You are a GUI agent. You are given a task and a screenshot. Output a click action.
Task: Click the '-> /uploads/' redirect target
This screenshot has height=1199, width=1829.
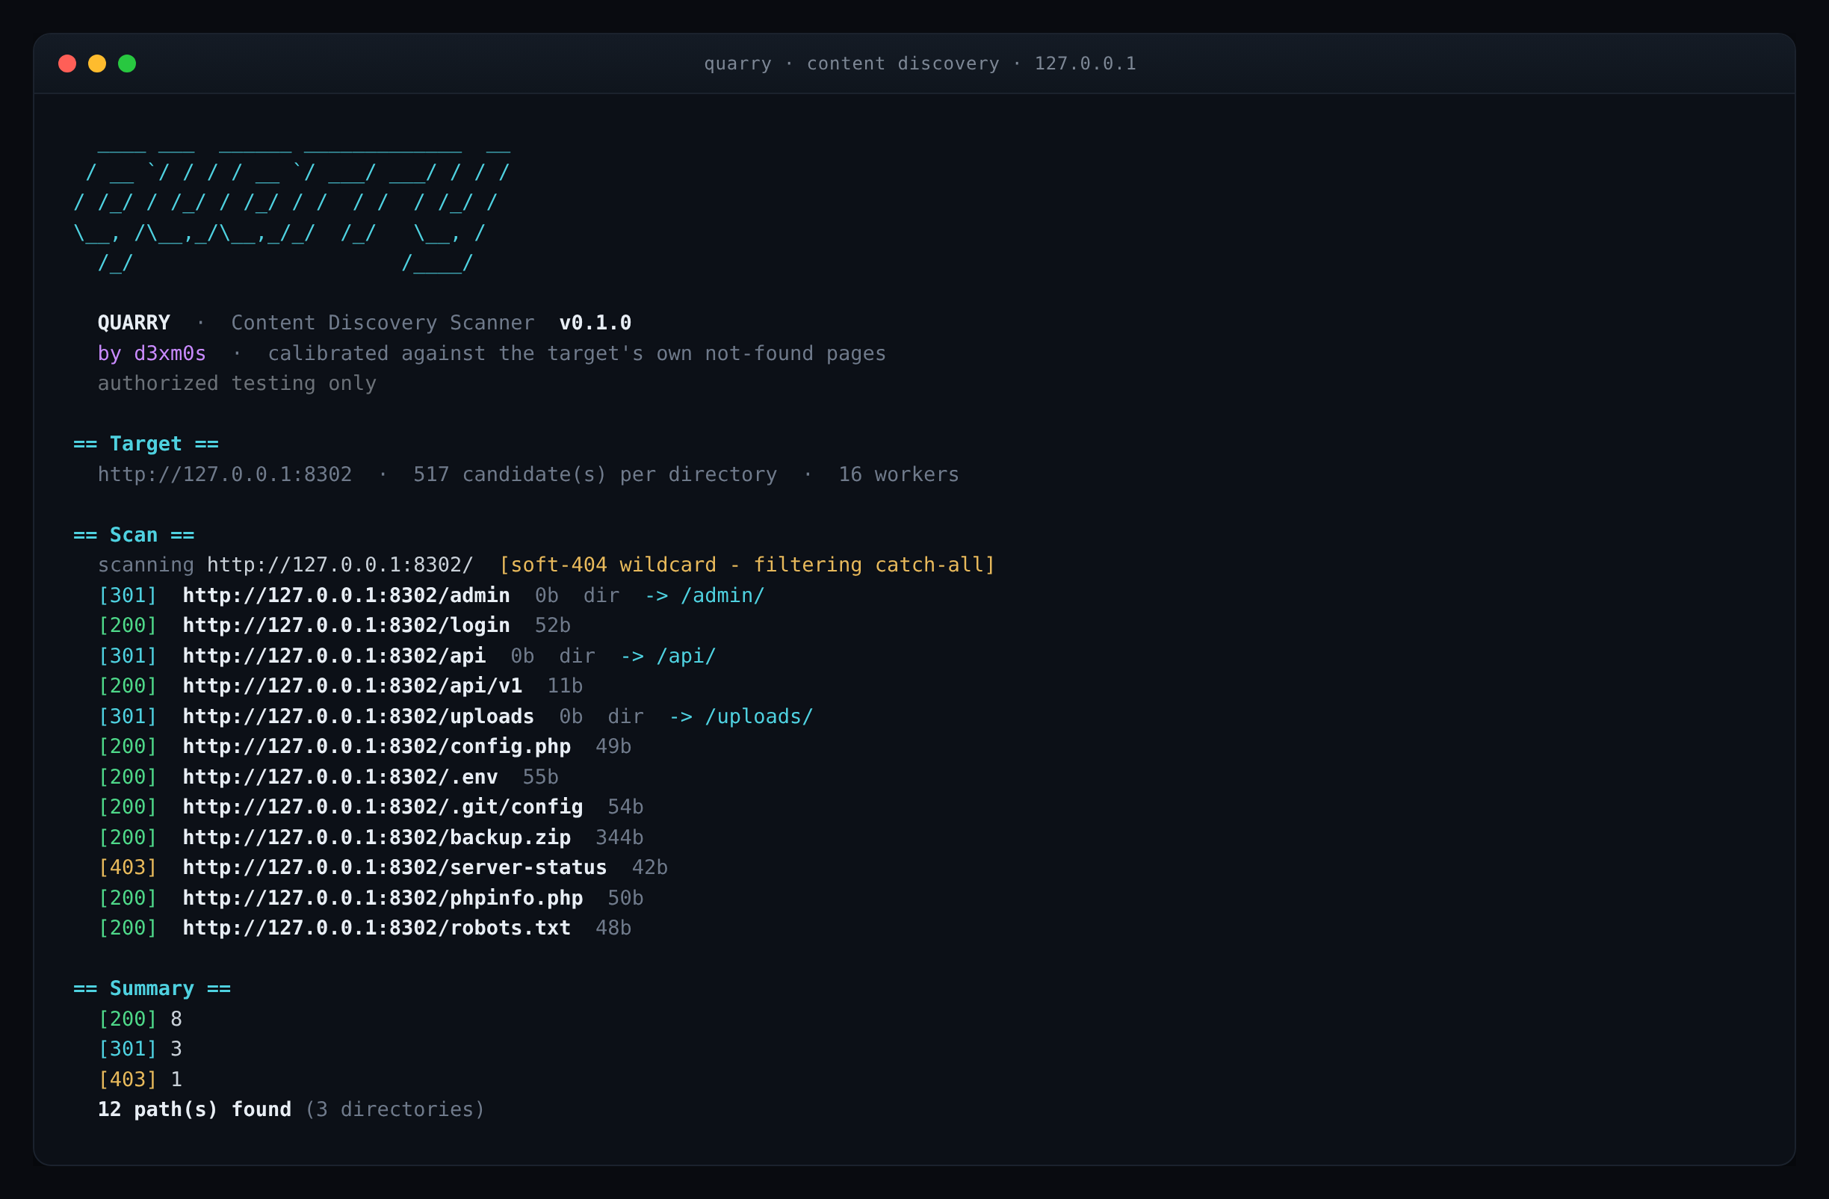tap(741, 716)
